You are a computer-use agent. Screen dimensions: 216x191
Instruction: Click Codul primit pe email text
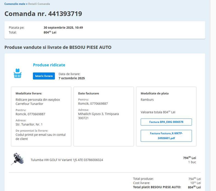41,137
